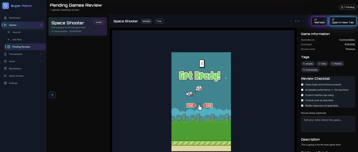Click the Dashboard home icon in sidebar

click(5, 18)
